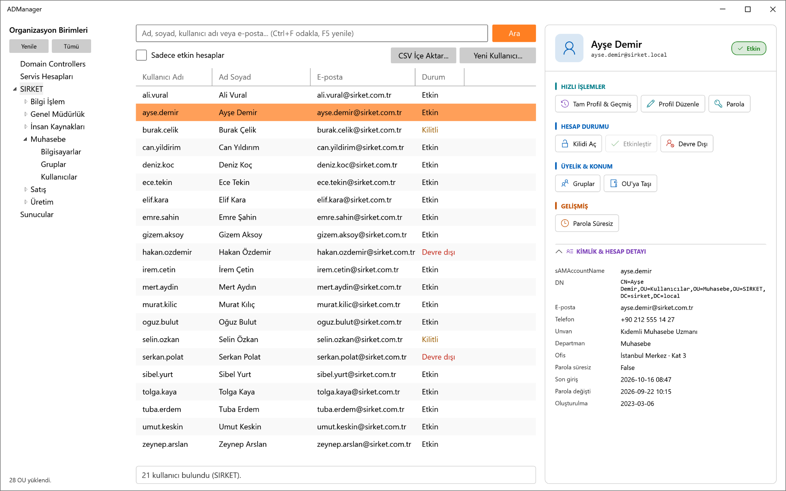
Task: Select Servis Hesapları tree item
Action: coord(46,76)
